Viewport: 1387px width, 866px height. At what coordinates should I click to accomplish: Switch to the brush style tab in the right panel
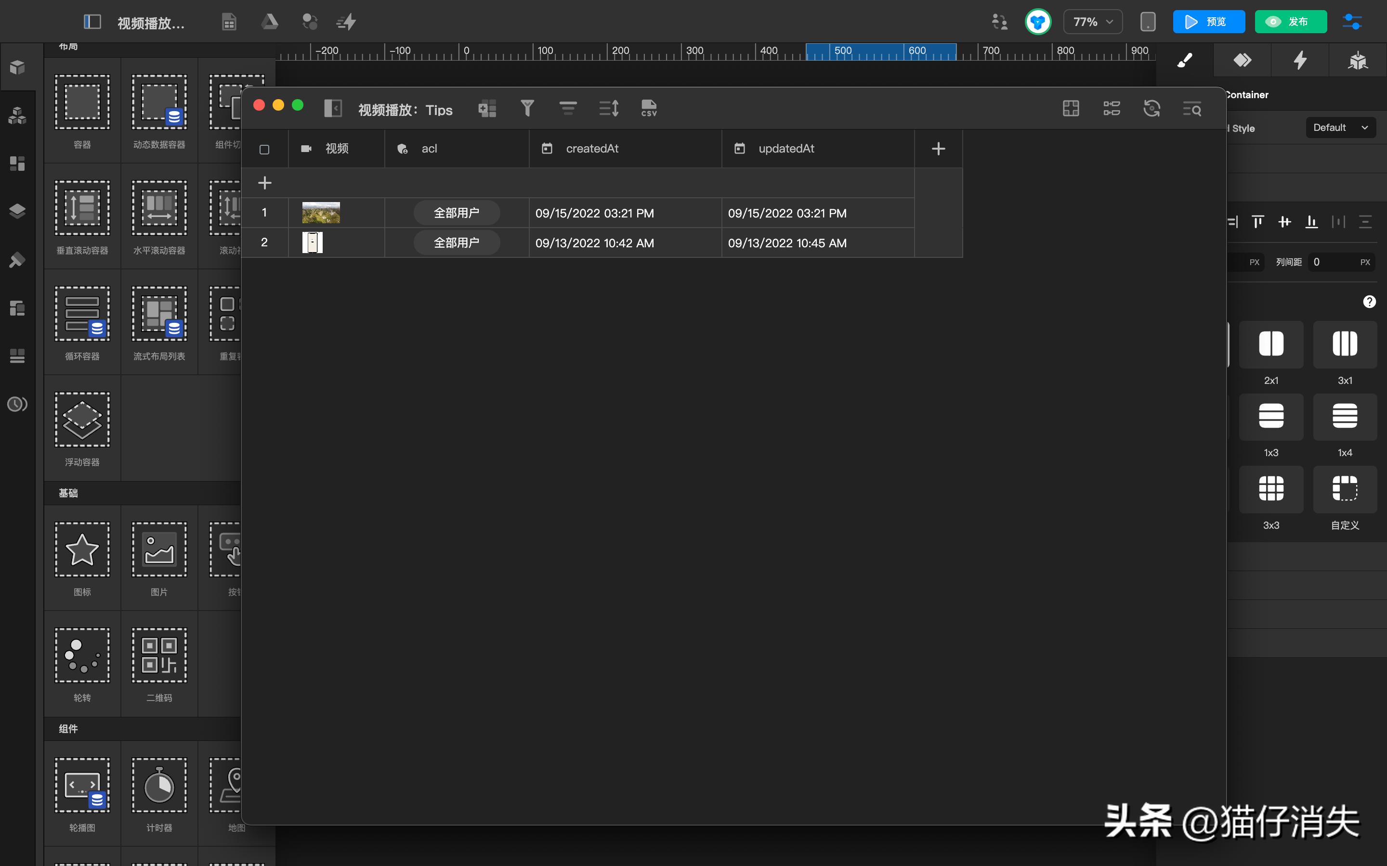[1185, 60]
